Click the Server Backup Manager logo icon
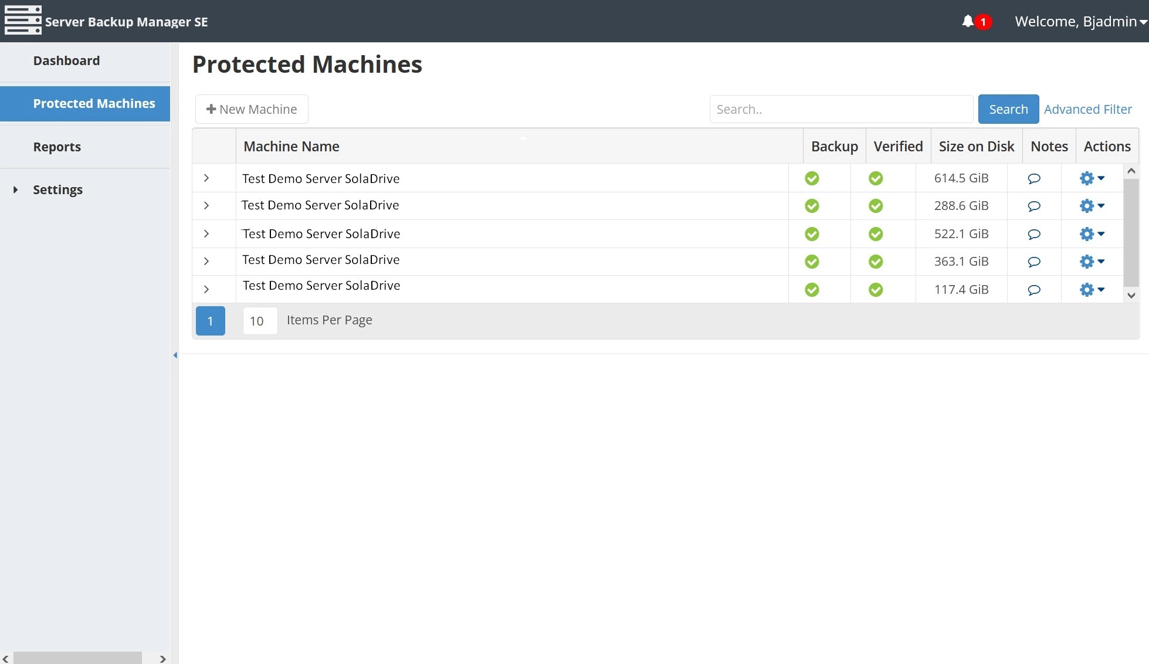 pyautogui.click(x=23, y=21)
